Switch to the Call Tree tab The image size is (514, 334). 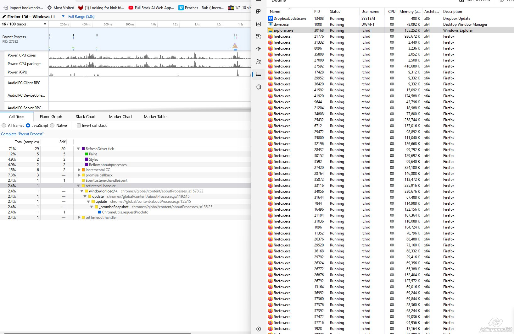tap(16, 117)
